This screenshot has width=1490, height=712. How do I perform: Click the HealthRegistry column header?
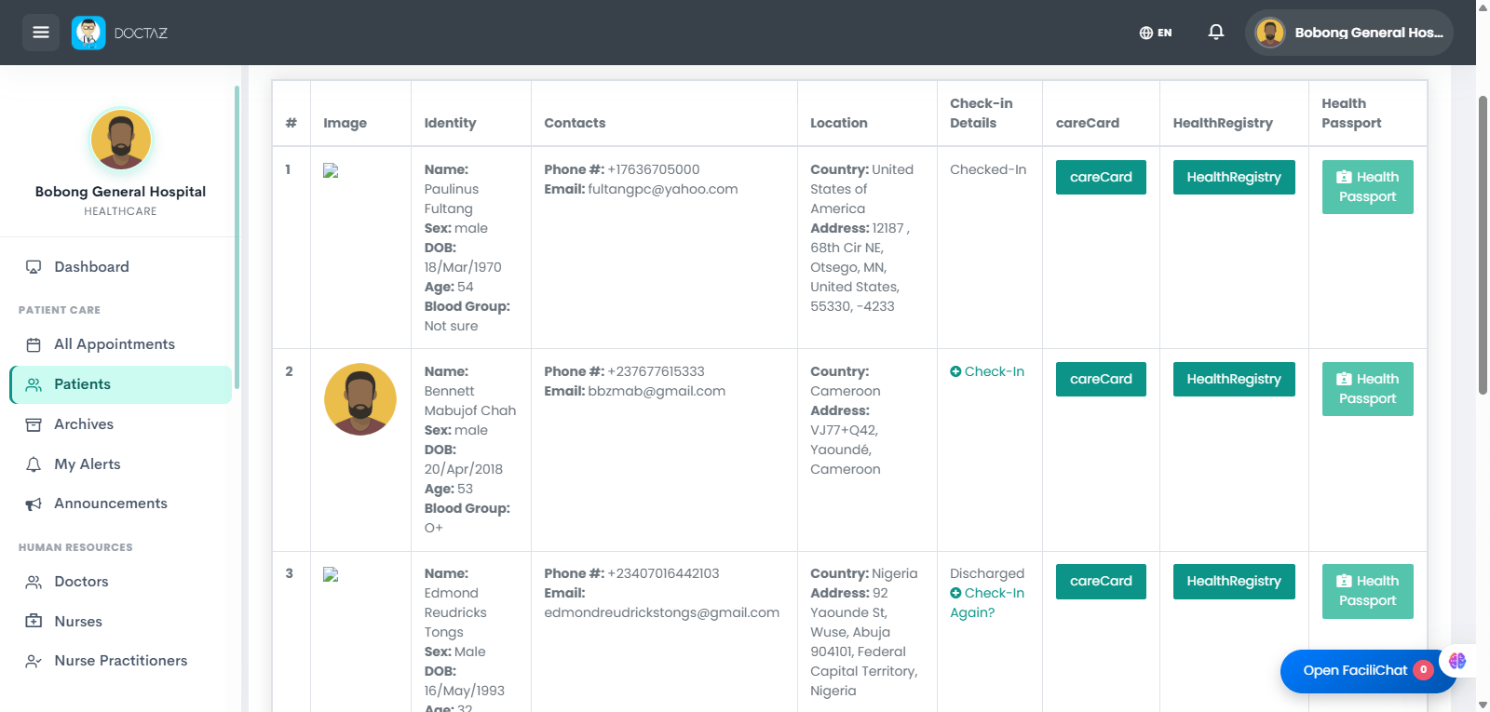(x=1223, y=123)
